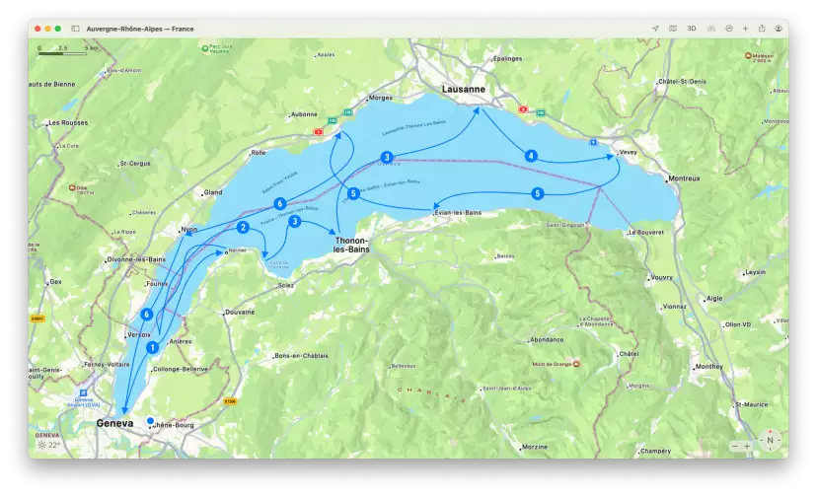Reset orientation using the N compass
Screen dimensions: 817x496
click(770, 440)
